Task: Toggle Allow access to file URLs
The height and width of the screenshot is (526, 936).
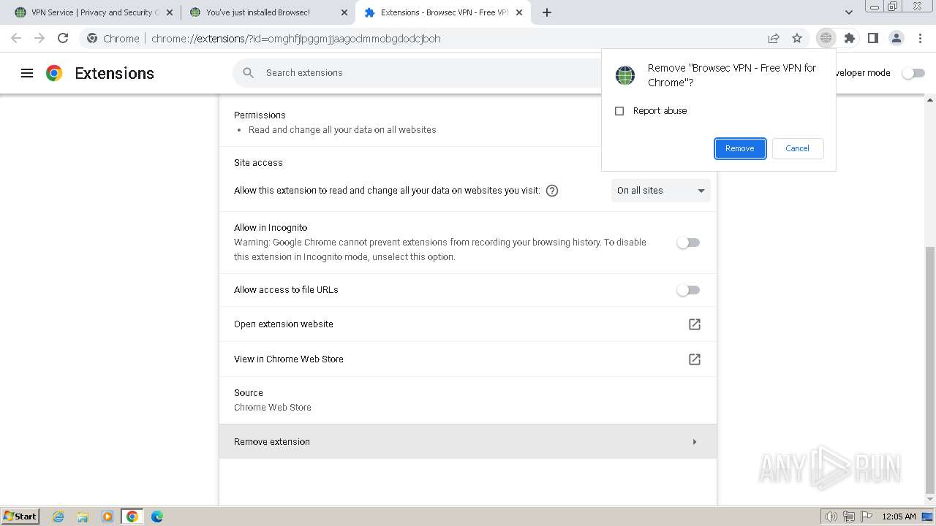Action: [688, 290]
